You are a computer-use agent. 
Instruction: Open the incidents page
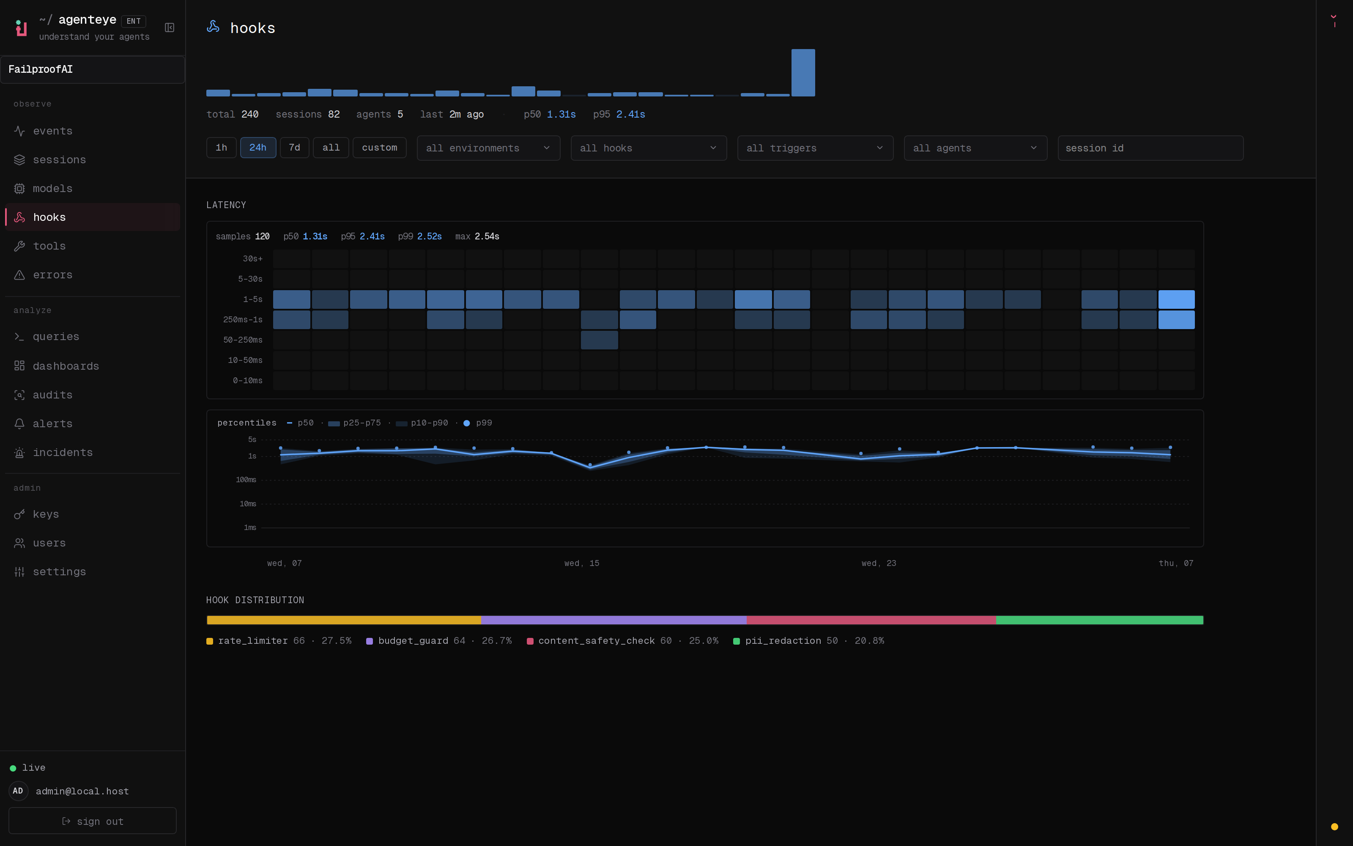[93, 453]
